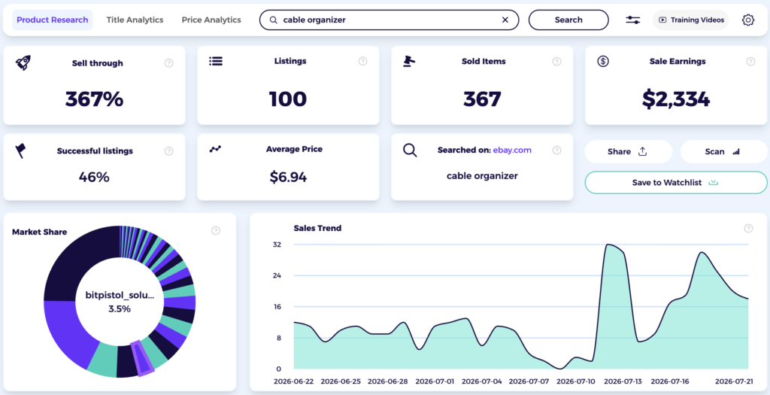Image resolution: width=770 pixels, height=395 pixels.
Task: Click the bitpistol_solu... 3.5% donut label
Action: (120, 302)
